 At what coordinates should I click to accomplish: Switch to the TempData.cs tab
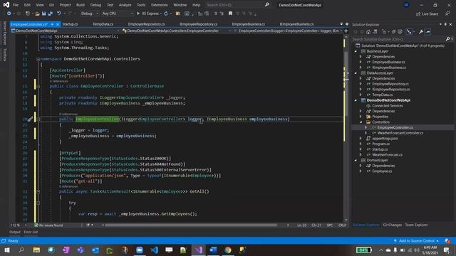103,24
